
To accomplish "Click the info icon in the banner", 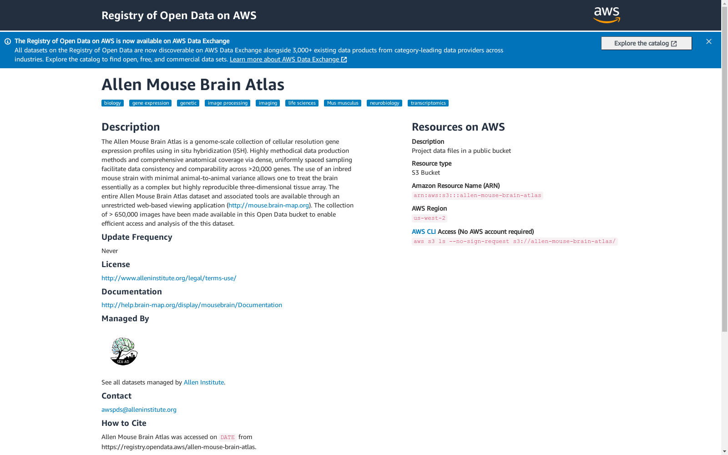I will [8, 41].
